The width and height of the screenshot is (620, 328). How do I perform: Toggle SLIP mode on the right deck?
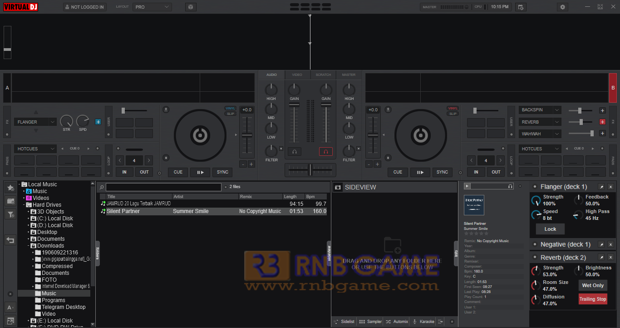(453, 114)
